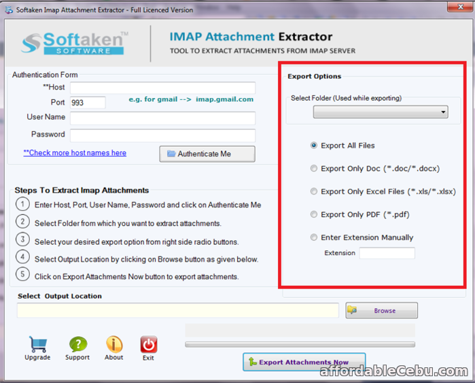Click step 3 'Select your desired export option' text

[137, 242]
